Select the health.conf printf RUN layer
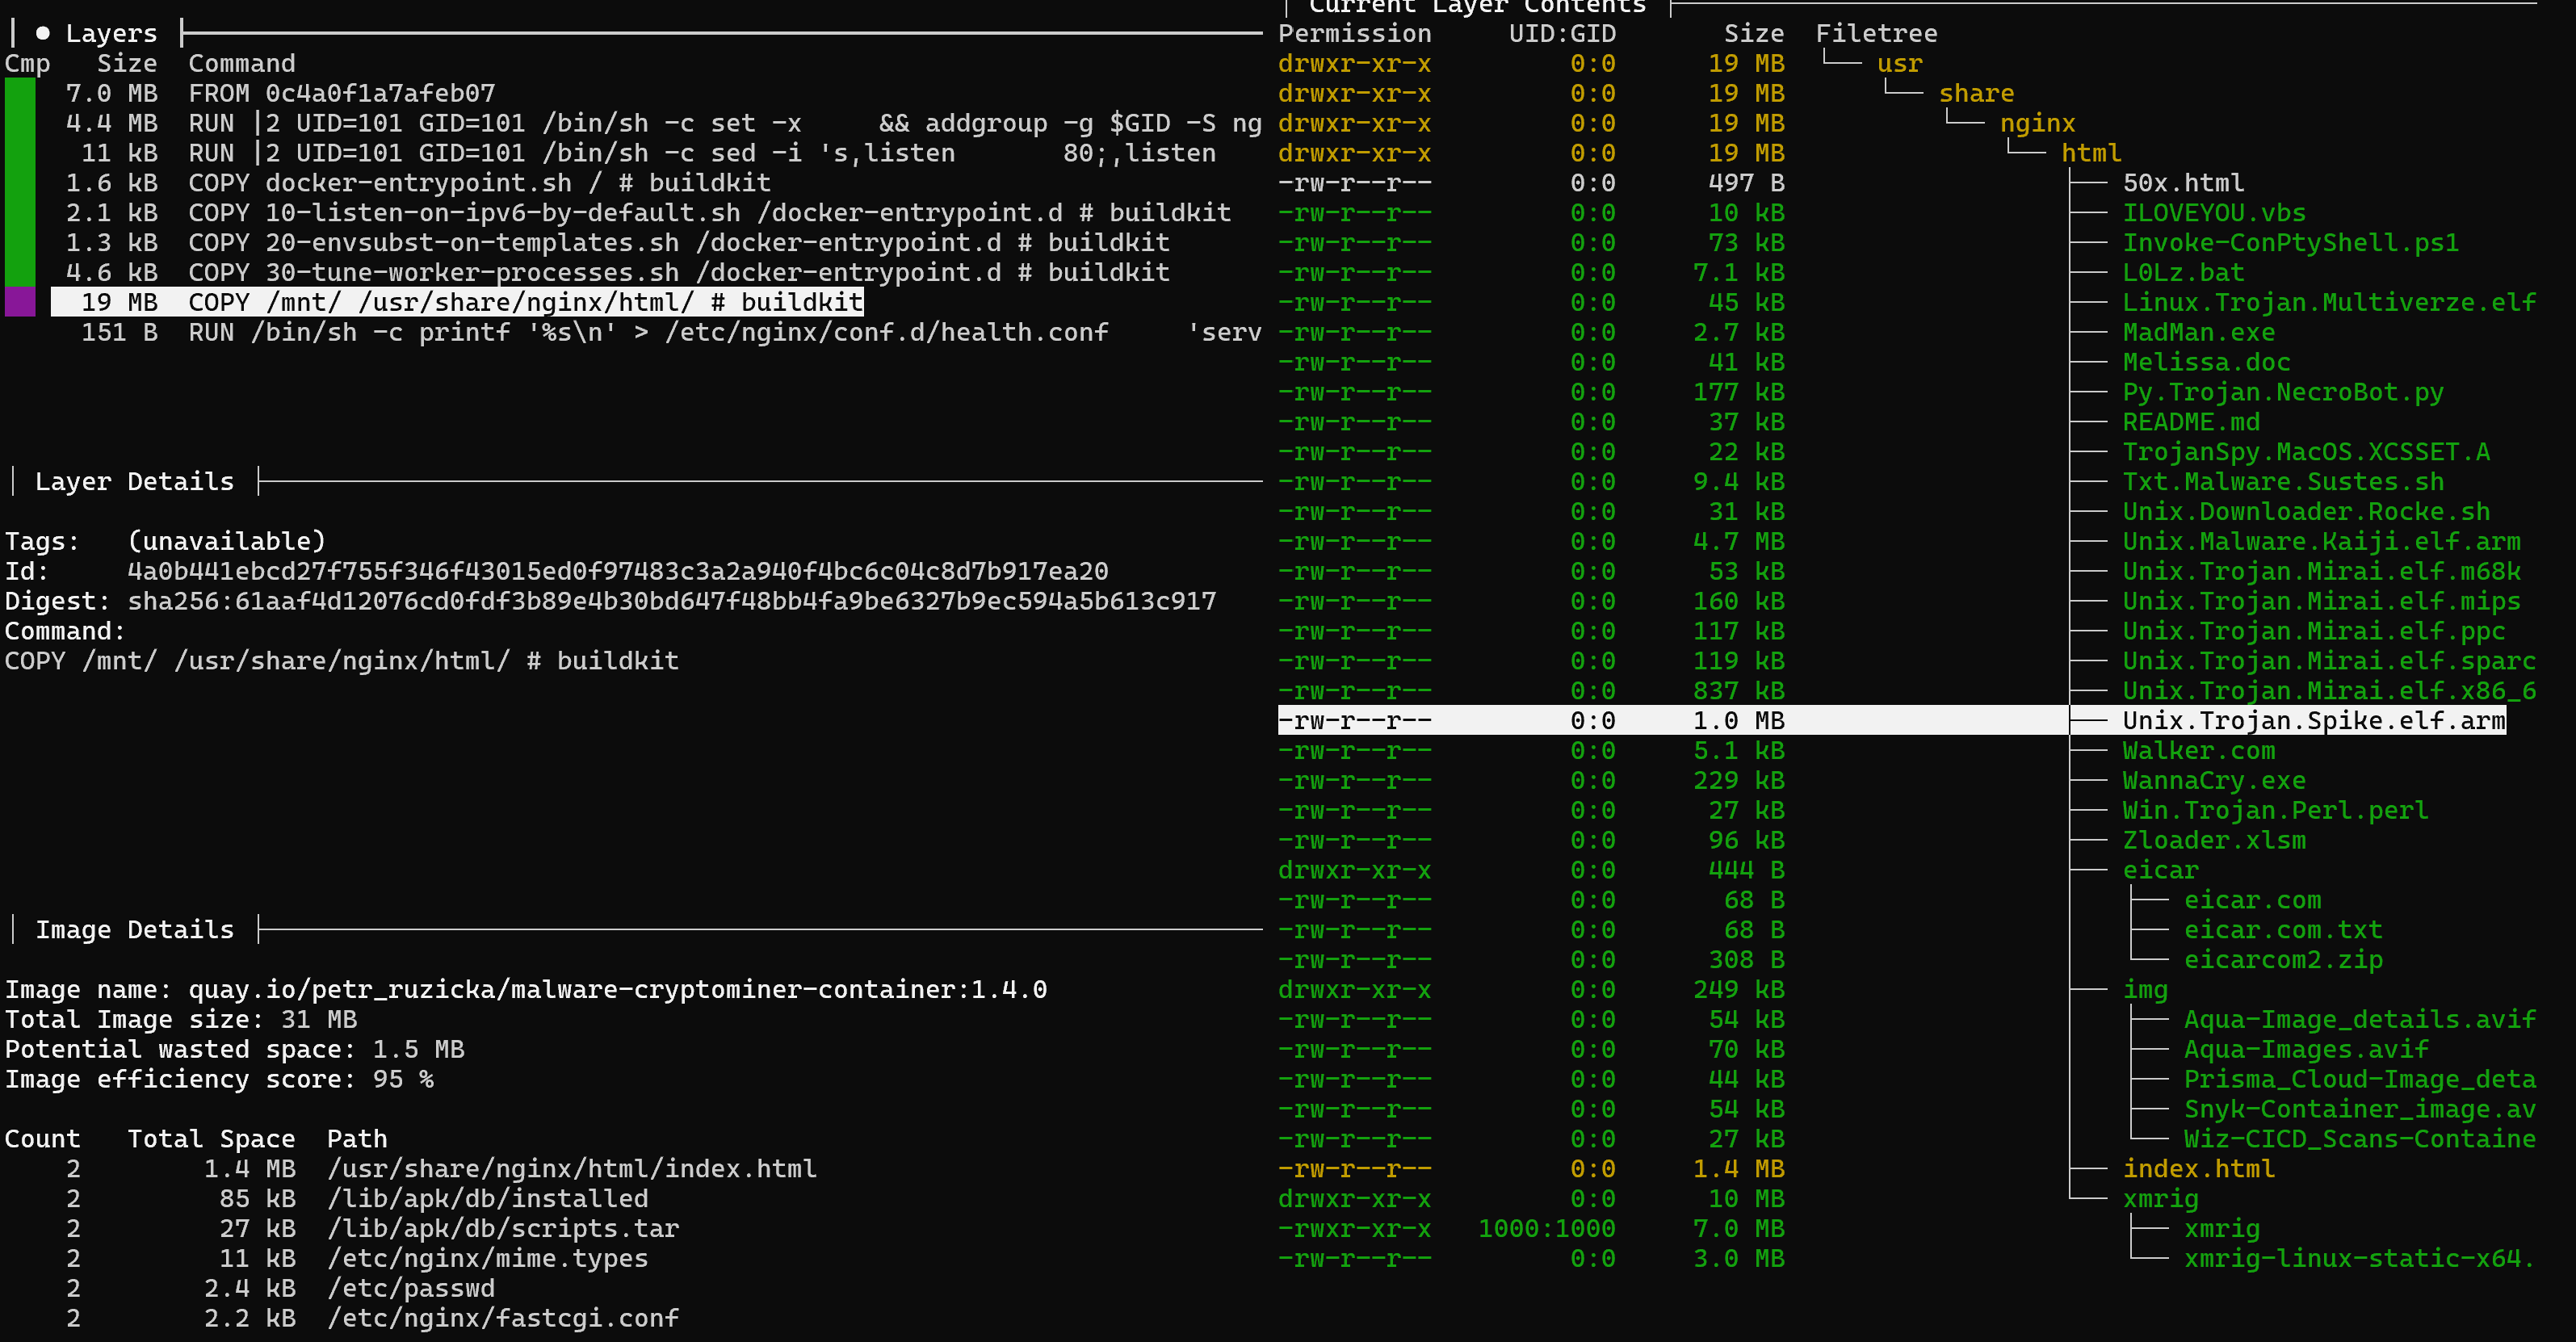Screen dimensions: 2576x1342 coord(671,332)
